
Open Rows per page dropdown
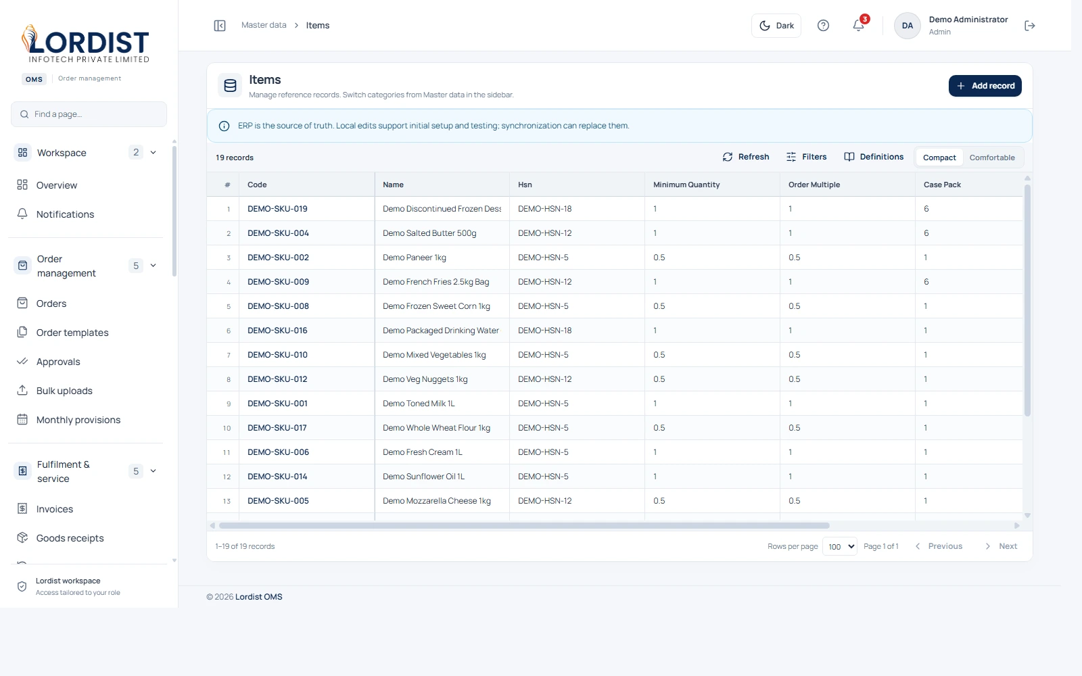coord(840,546)
